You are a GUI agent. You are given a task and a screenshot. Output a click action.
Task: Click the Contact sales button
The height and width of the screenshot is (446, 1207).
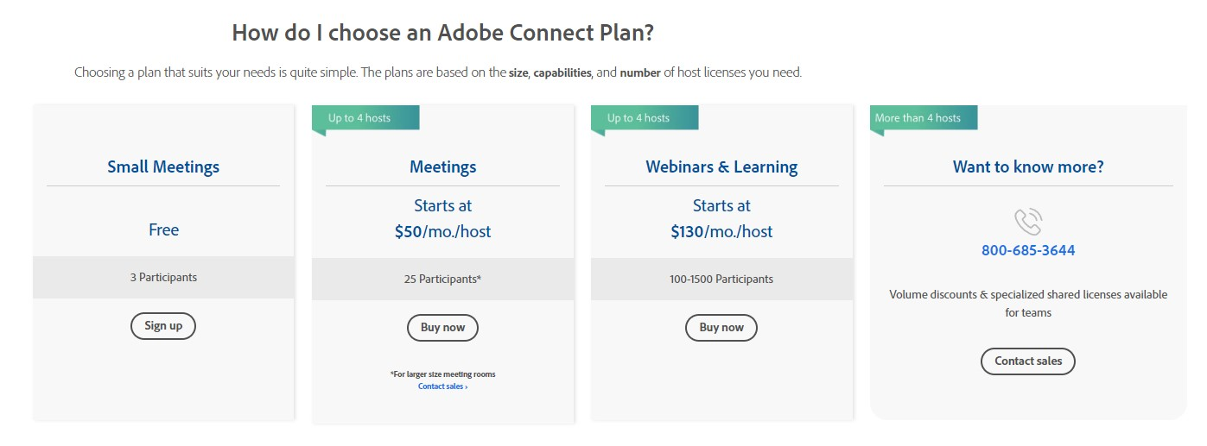coord(1028,361)
